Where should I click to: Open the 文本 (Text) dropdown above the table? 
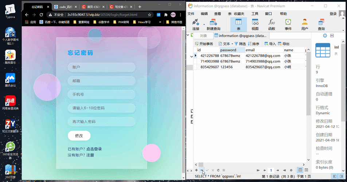[x=226, y=44]
